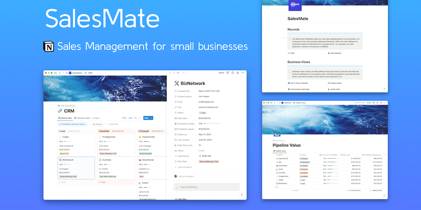Viewport: 421px width, 210px height.
Task: Switch to Pipeline Value tab in CRM
Action: click(82, 118)
